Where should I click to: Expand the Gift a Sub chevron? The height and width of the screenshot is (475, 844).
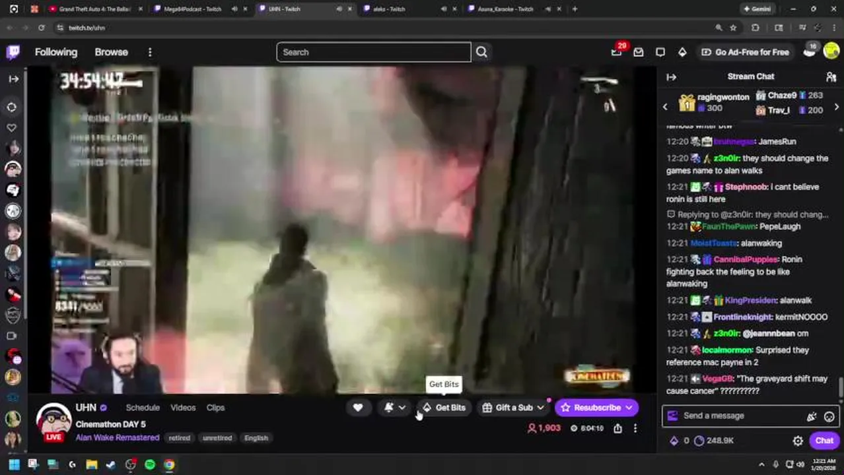pyautogui.click(x=541, y=408)
